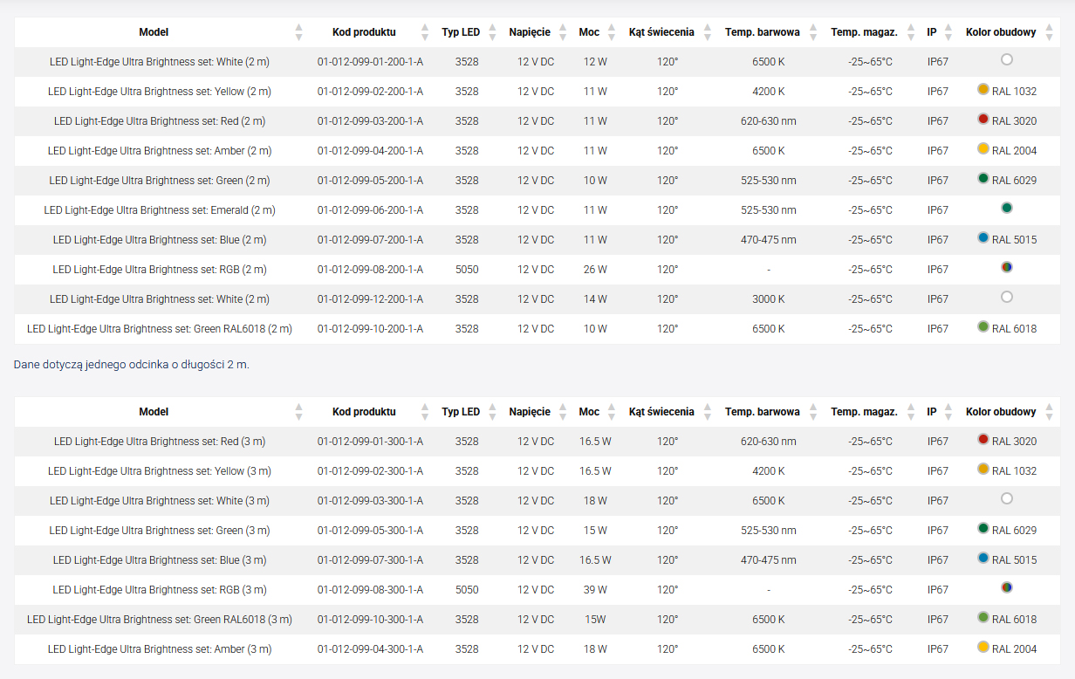
Task: Sort second table by Typ LED arrows
Action: pyautogui.click(x=492, y=412)
